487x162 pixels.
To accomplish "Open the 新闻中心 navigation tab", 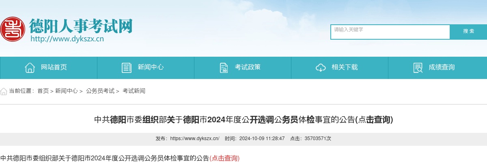I will coord(151,68).
